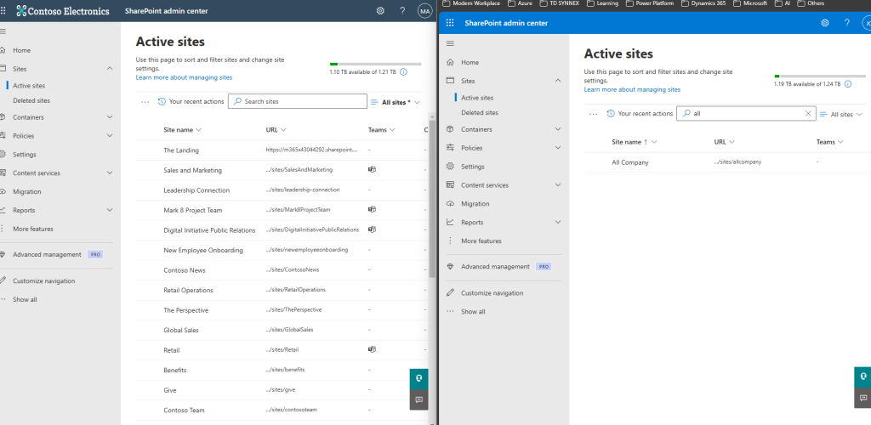Open Azure bookmarks folder
The height and width of the screenshot is (425, 871).
(x=519, y=3)
